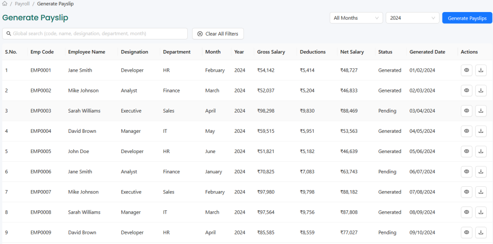Viewport: 493px width, 244px height.
Task: Click the search magnifier icon
Action: [8, 34]
